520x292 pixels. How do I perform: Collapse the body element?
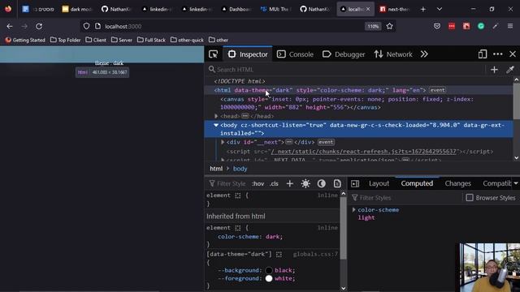pos(216,125)
